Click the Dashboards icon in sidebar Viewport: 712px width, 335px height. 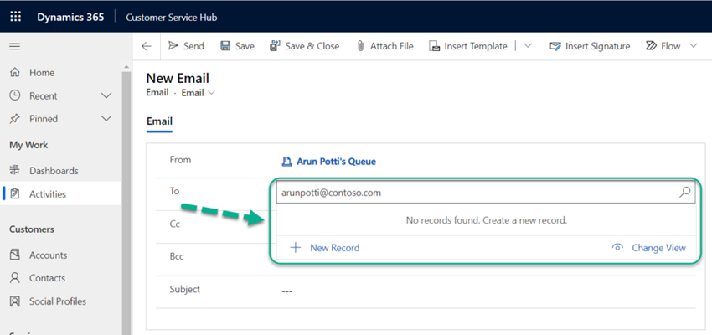[x=15, y=171]
